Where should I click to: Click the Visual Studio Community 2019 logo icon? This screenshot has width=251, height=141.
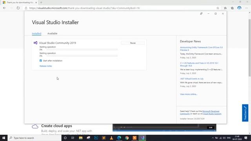tap(36, 43)
